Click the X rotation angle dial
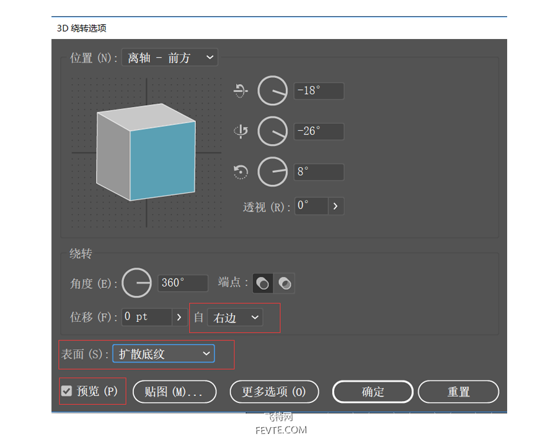This screenshot has height=437, width=558. pyautogui.click(x=273, y=90)
